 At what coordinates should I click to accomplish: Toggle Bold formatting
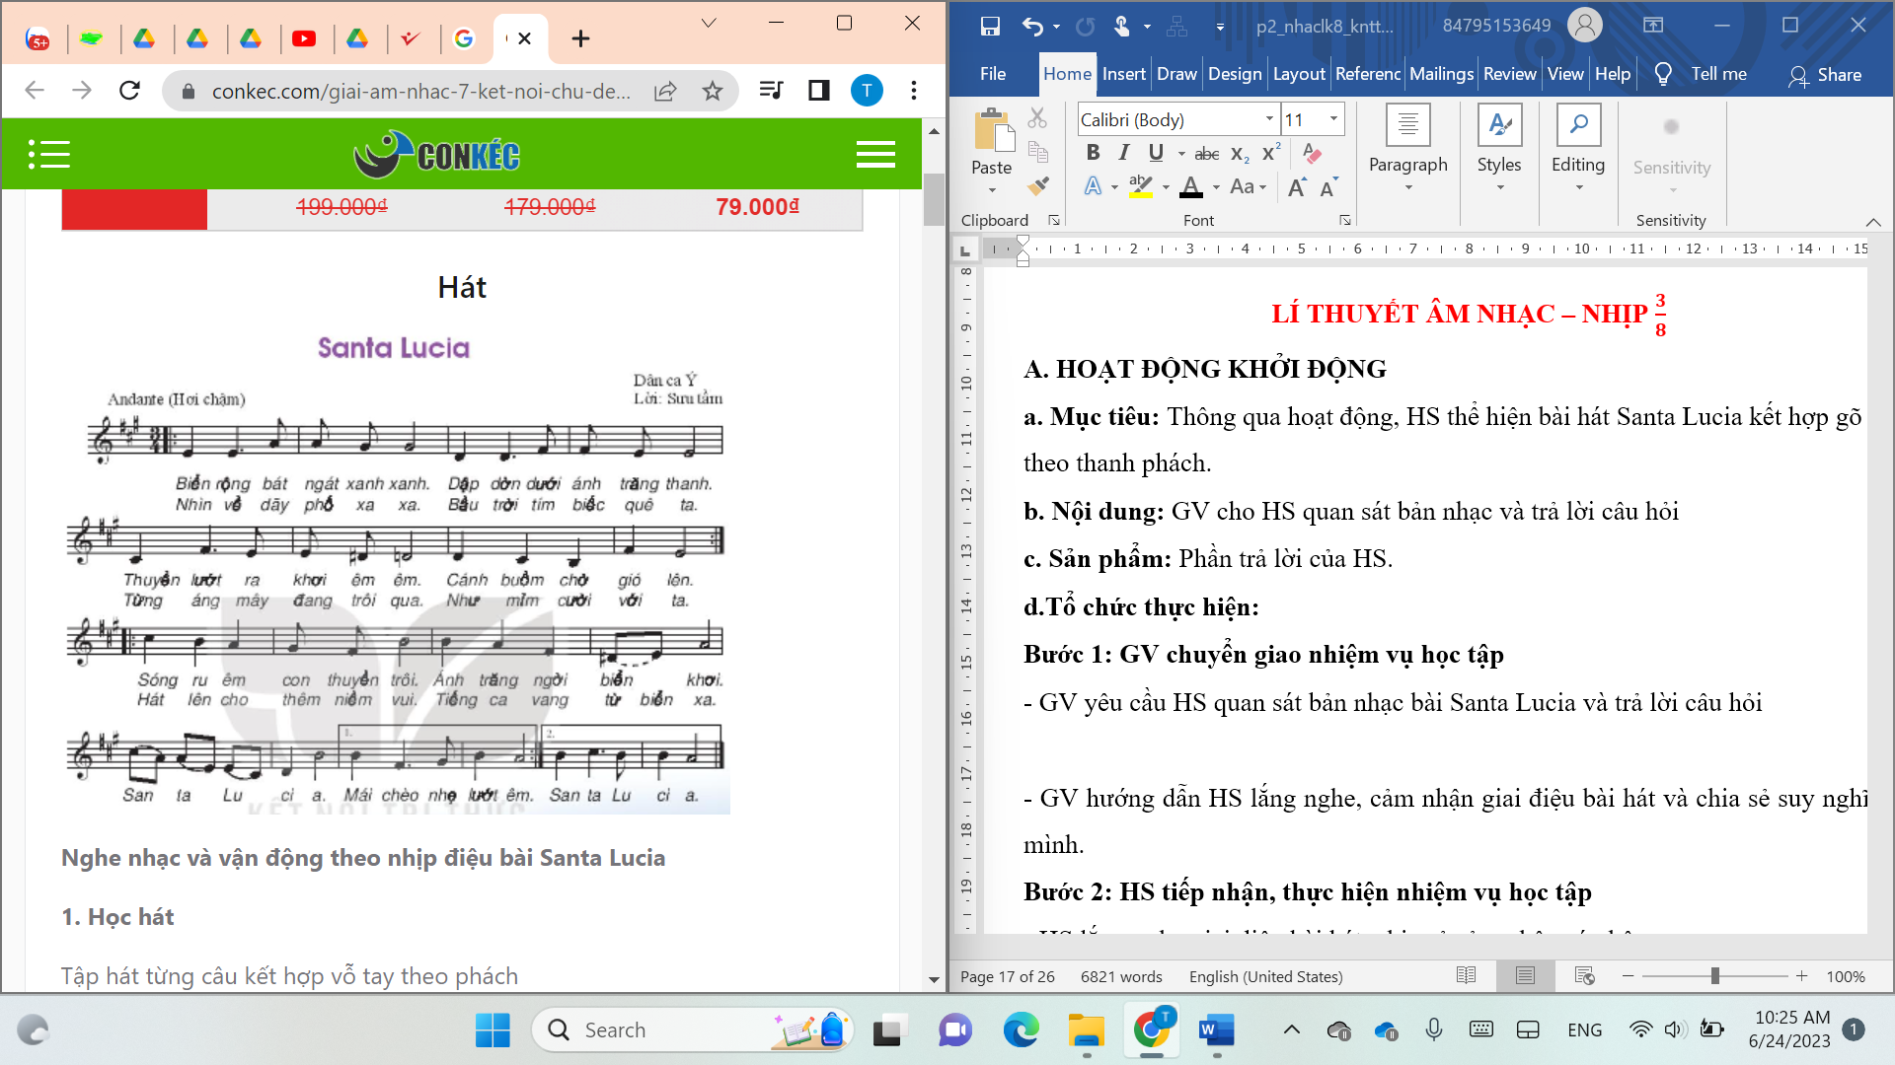pyautogui.click(x=1093, y=153)
